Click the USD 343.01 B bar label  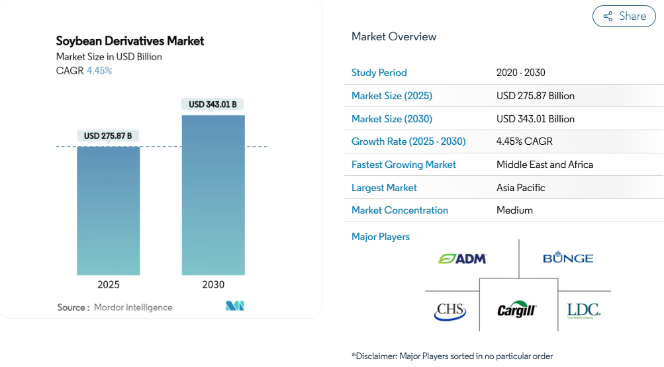(213, 104)
